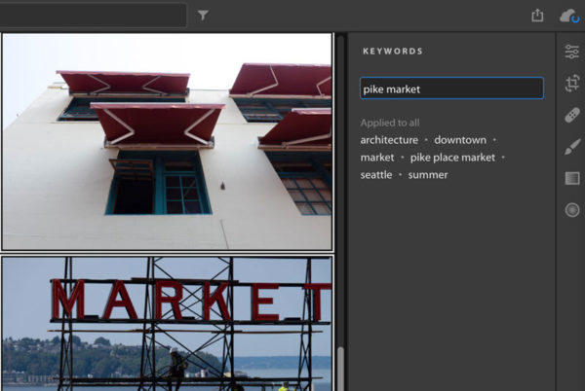Select the Radial gradient tool

(572, 210)
